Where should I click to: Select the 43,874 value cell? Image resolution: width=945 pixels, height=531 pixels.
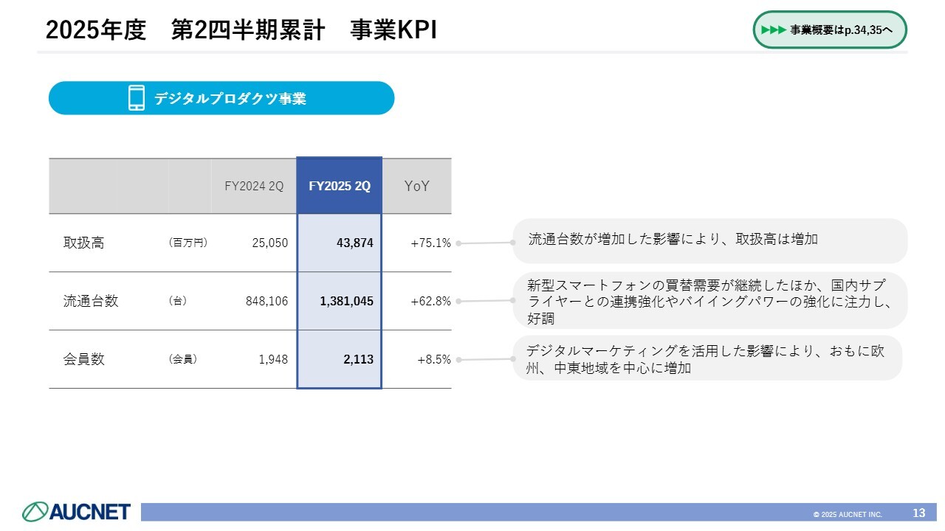pyautogui.click(x=355, y=243)
